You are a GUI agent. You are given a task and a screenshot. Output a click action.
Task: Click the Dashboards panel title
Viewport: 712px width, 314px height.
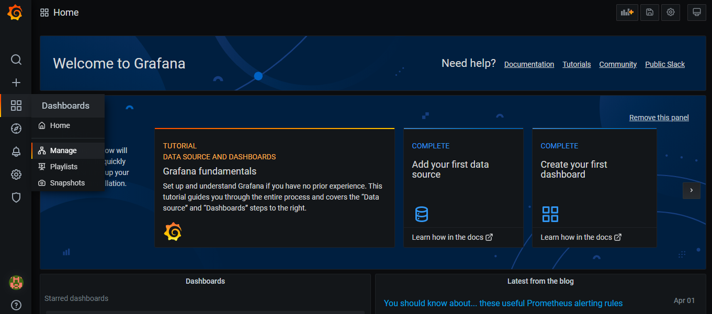[x=205, y=281]
